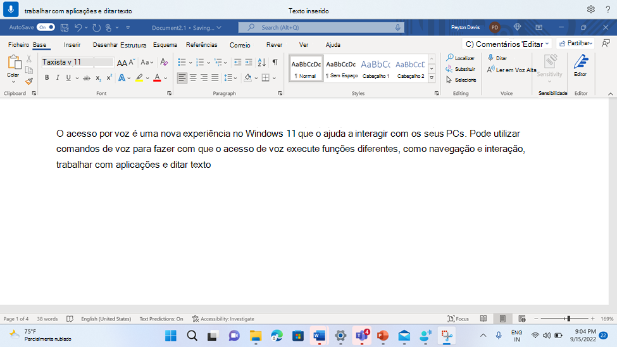
Task: Click the Colar paste button
Action: click(14, 68)
